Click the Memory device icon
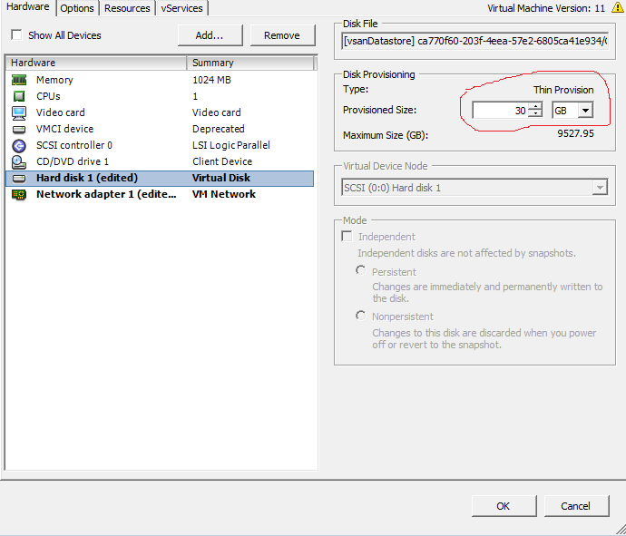The image size is (626, 536). [19, 80]
